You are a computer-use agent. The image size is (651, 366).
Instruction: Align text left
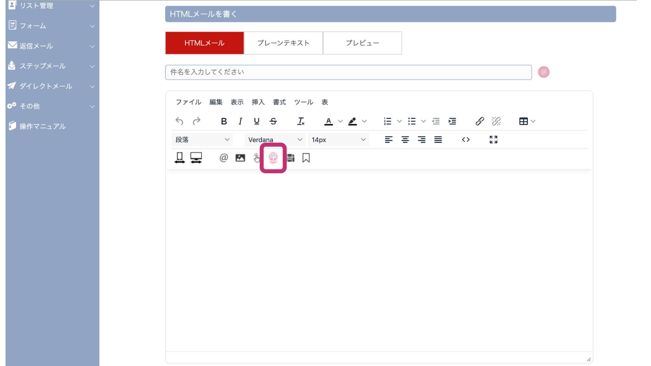tap(389, 140)
